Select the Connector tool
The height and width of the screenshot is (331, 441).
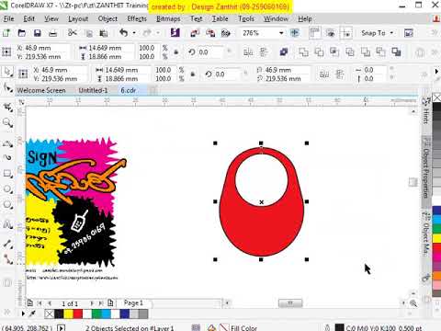[7, 259]
